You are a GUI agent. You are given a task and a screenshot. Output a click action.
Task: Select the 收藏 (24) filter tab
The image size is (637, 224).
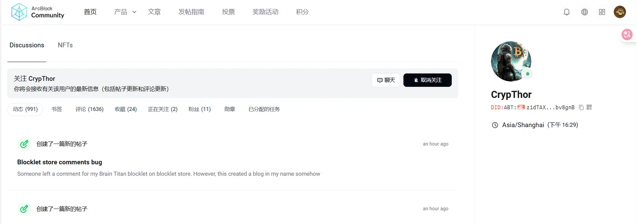click(x=126, y=109)
